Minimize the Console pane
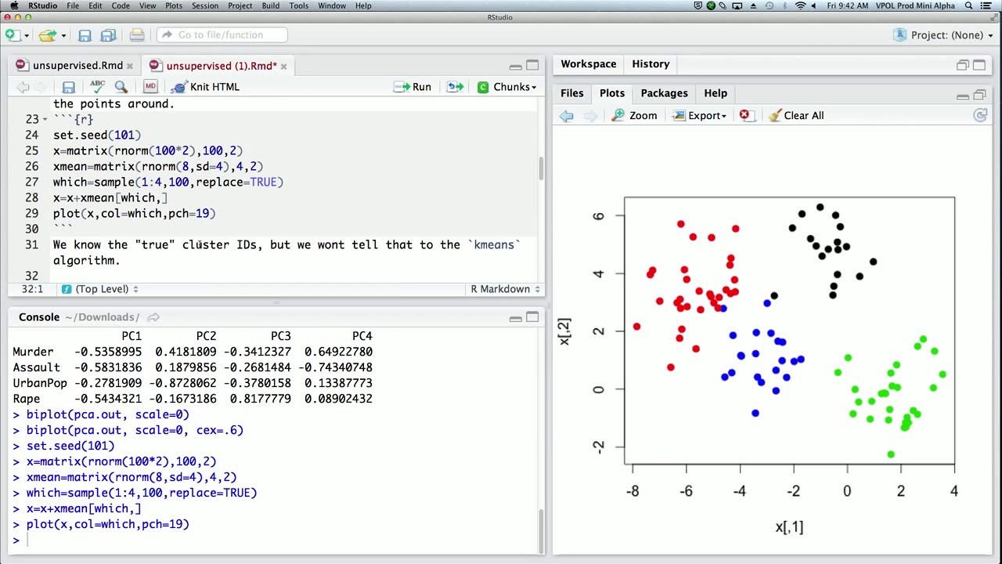This screenshot has height=564, width=1002. pyautogui.click(x=515, y=318)
